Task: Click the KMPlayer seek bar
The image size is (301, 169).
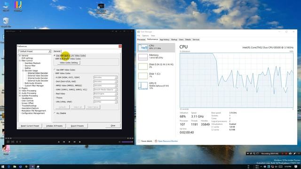Action: point(69,138)
